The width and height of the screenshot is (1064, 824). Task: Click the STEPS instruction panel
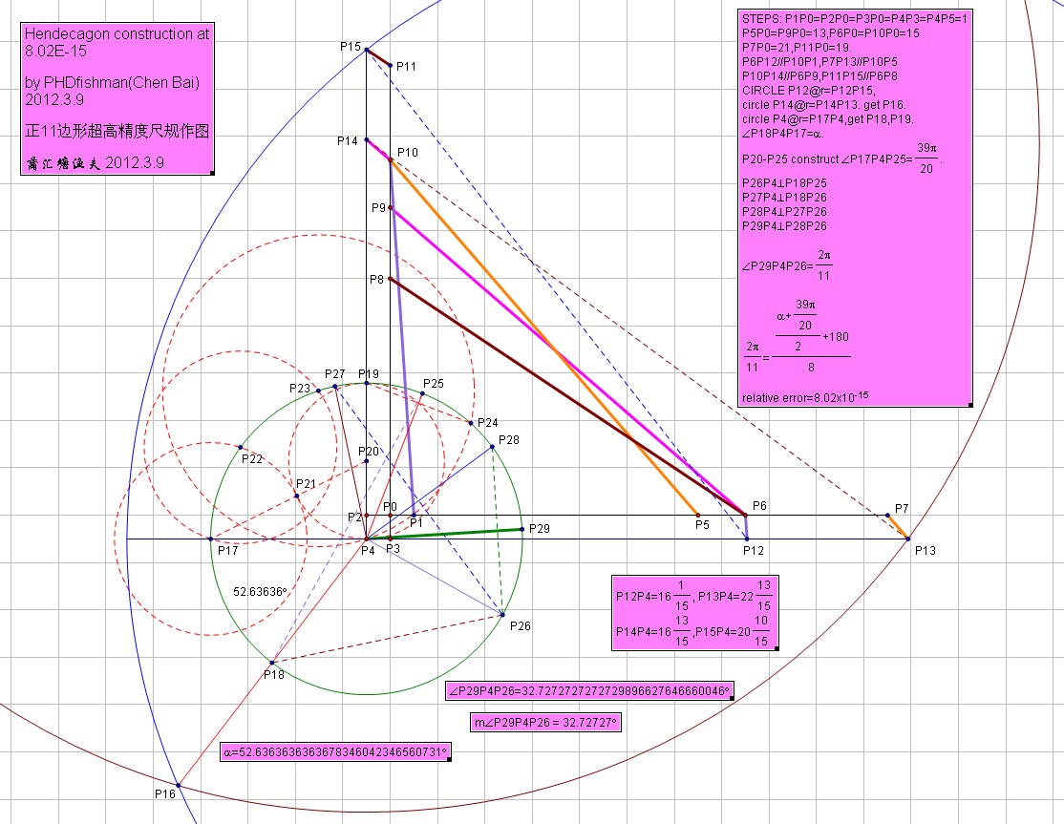pos(854,205)
